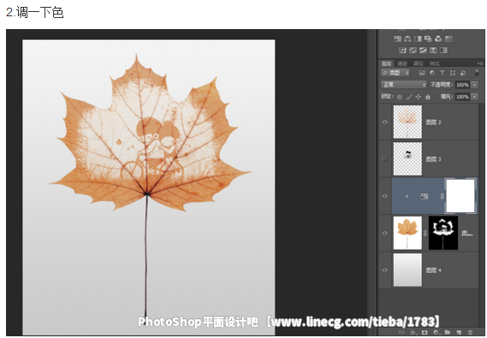
Task: Hide the selected adjustment layer
Action: pyautogui.click(x=385, y=196)
